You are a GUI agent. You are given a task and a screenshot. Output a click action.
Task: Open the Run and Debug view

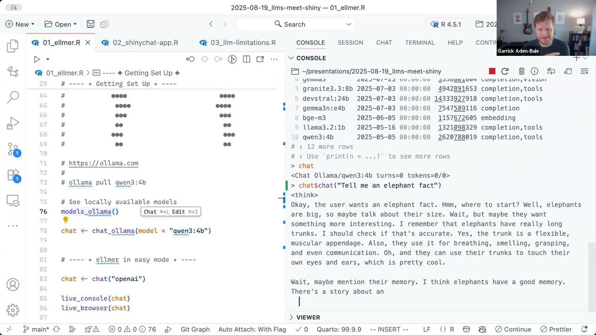(x=12, y=122)
